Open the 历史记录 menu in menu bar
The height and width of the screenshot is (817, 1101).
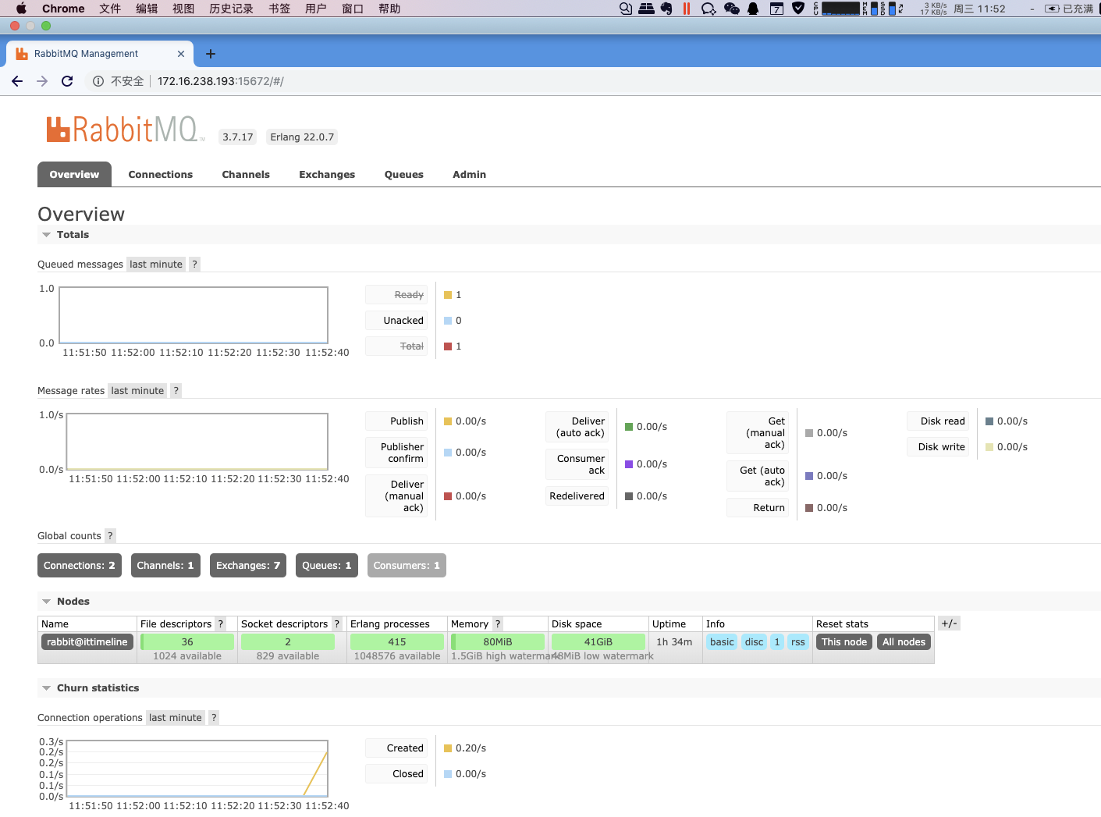click(x=231, y=9)
